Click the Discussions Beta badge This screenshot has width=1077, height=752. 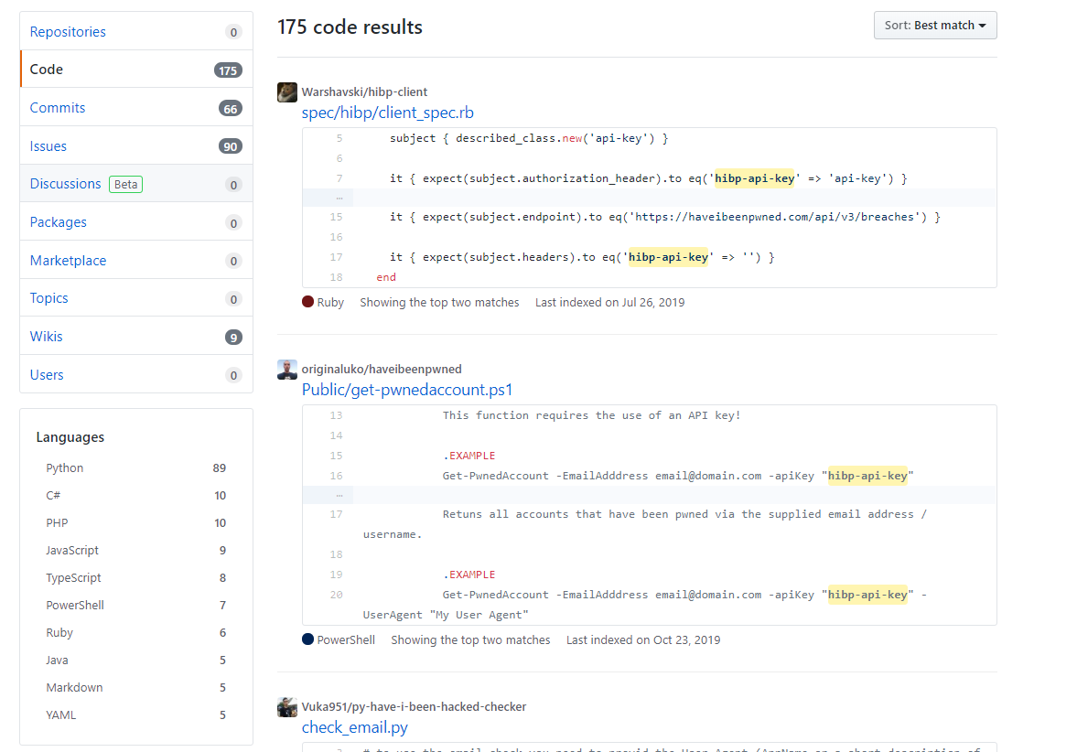[x=125, y=185]
